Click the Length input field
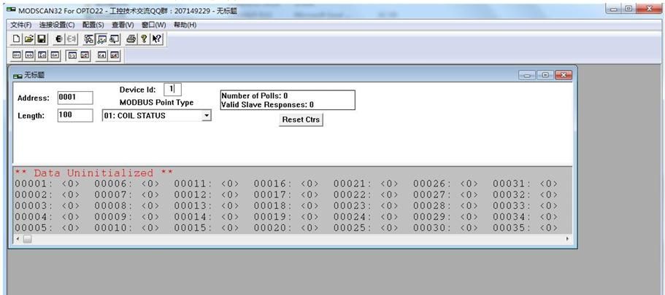 (75, 115)
